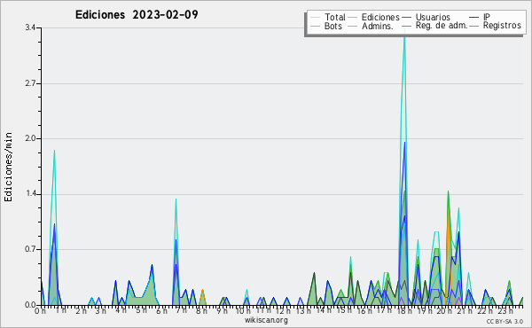Select the "Bots" legend label
The height and width of the screenshot is (328, 532).
[332, 26]
